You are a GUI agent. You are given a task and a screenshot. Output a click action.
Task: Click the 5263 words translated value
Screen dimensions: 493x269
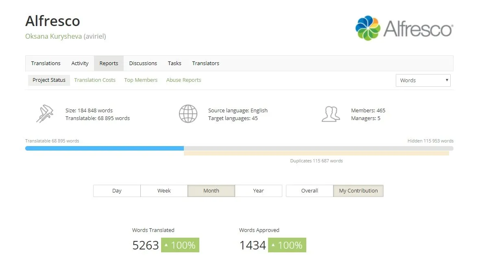tap(145, 245)
